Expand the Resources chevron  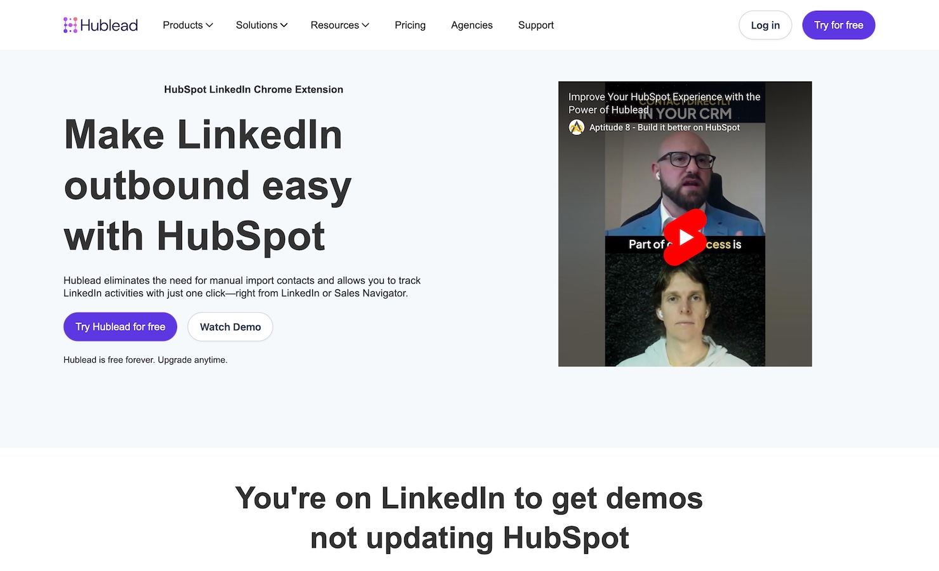tap(365, 25)
